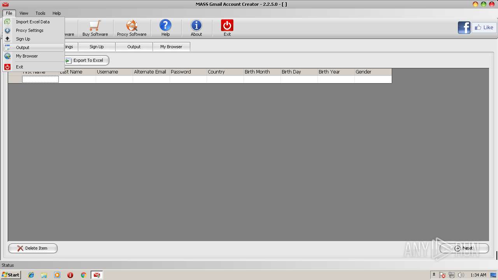Click the Proxy Settings gear menu icon

pyautogui.click(x=7, y=30)
